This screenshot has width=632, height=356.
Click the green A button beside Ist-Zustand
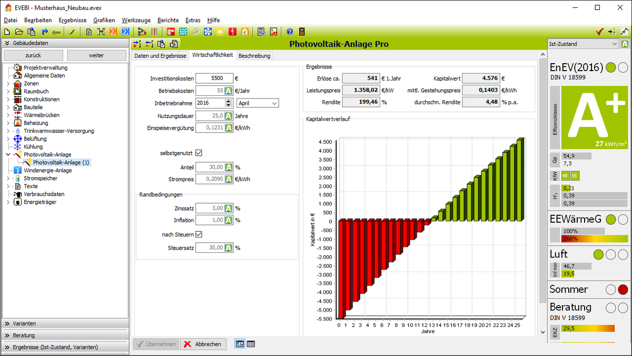pos(625,44)
